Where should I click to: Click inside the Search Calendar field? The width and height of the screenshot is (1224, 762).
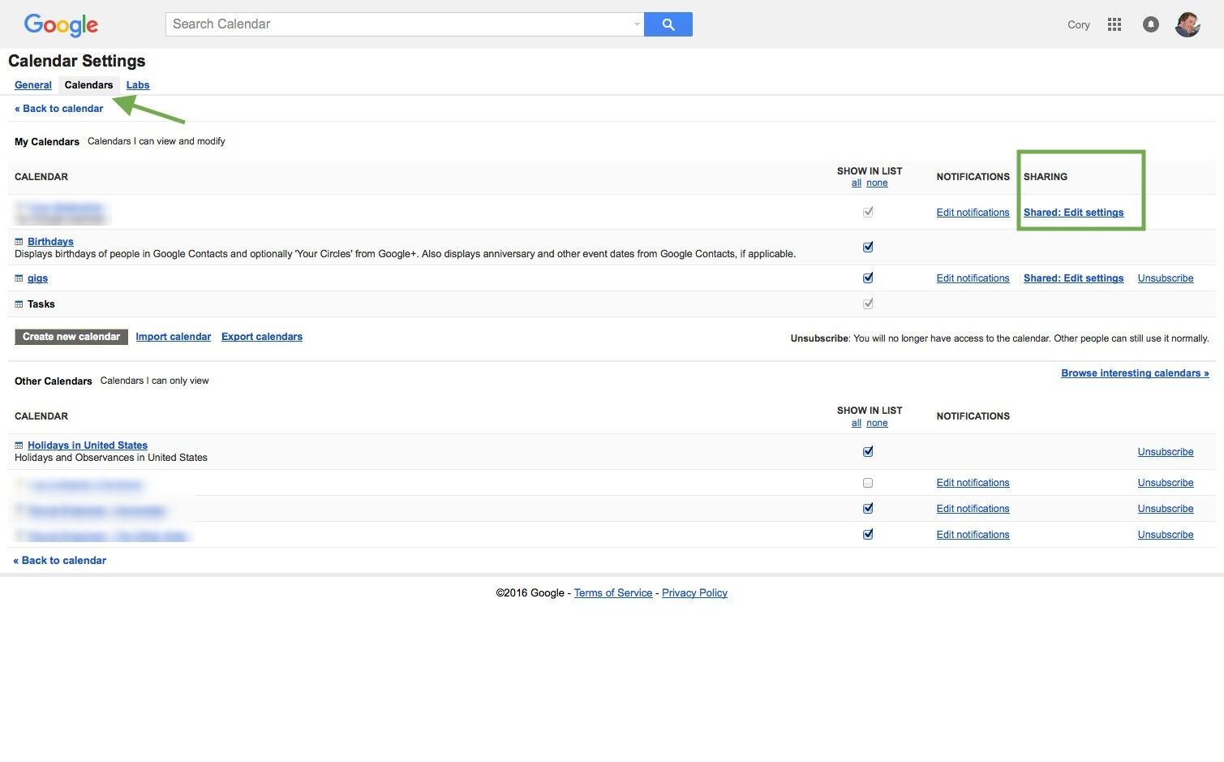pyautogui.click(x=365, y=24)
